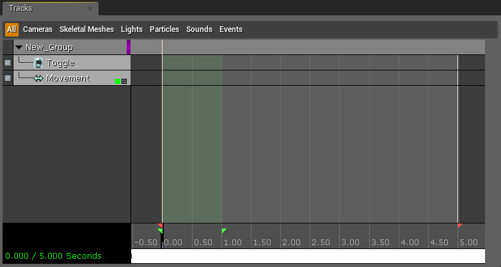Disable the Movement track checkbox
This screenshot has width=501, height=267.
[x=8, y=78]
